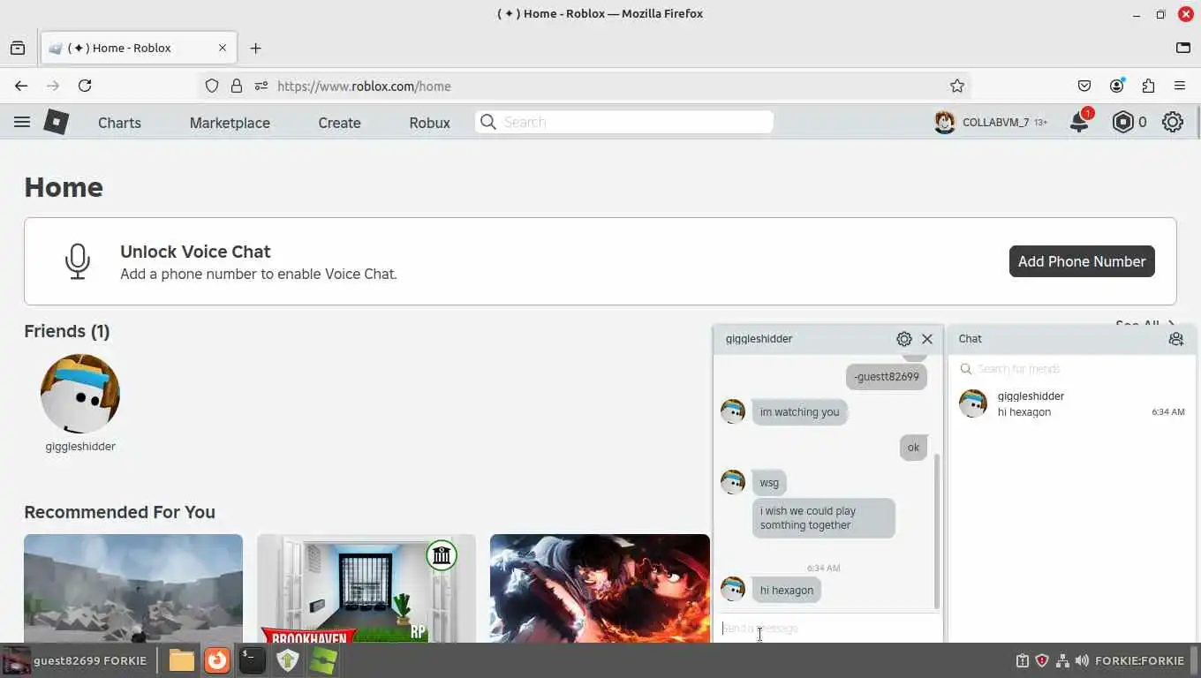Screen dimensions: 1201x678
Task: Click the 'im watching you' chat message
Action: coord(800,412)
